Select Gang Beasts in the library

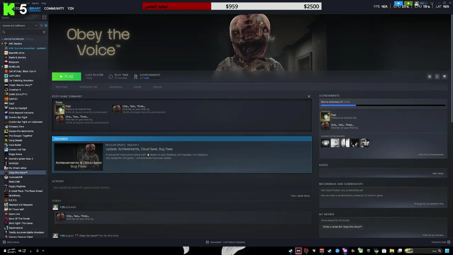tap(16, 140)
